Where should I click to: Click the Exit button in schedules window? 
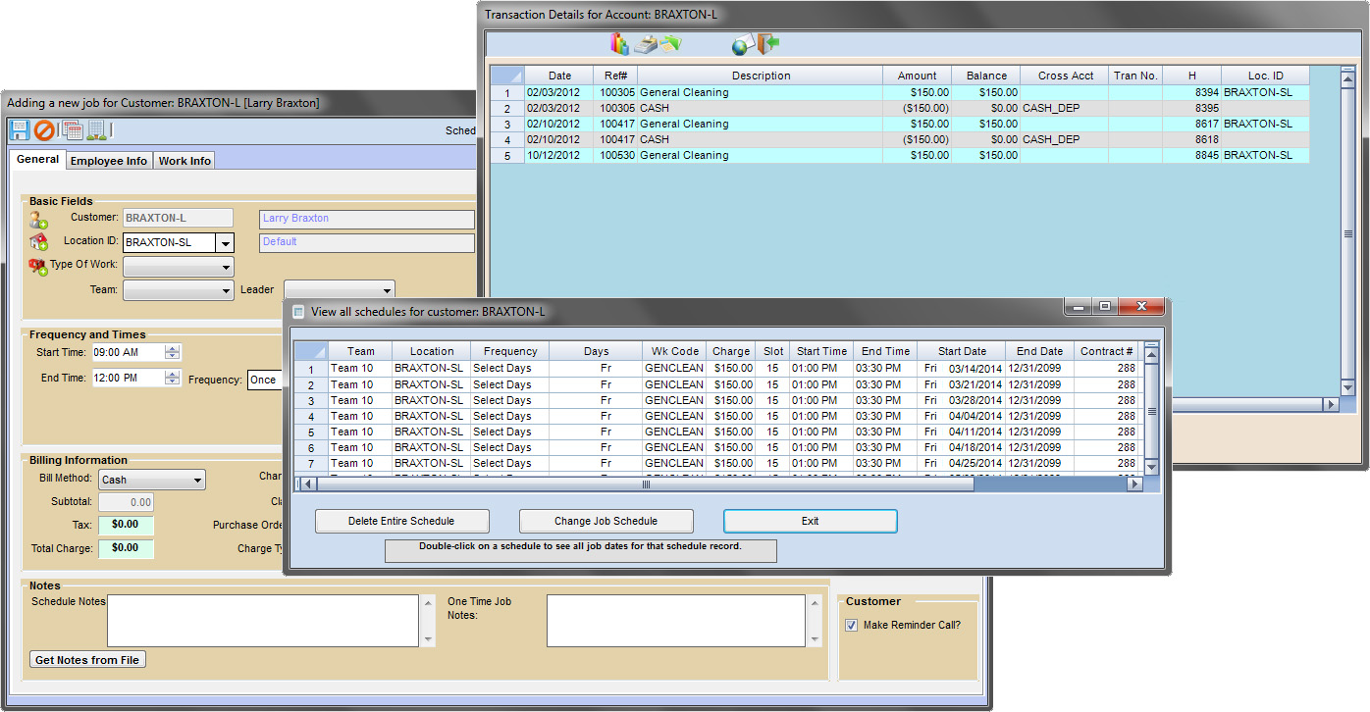pos(810,521)
